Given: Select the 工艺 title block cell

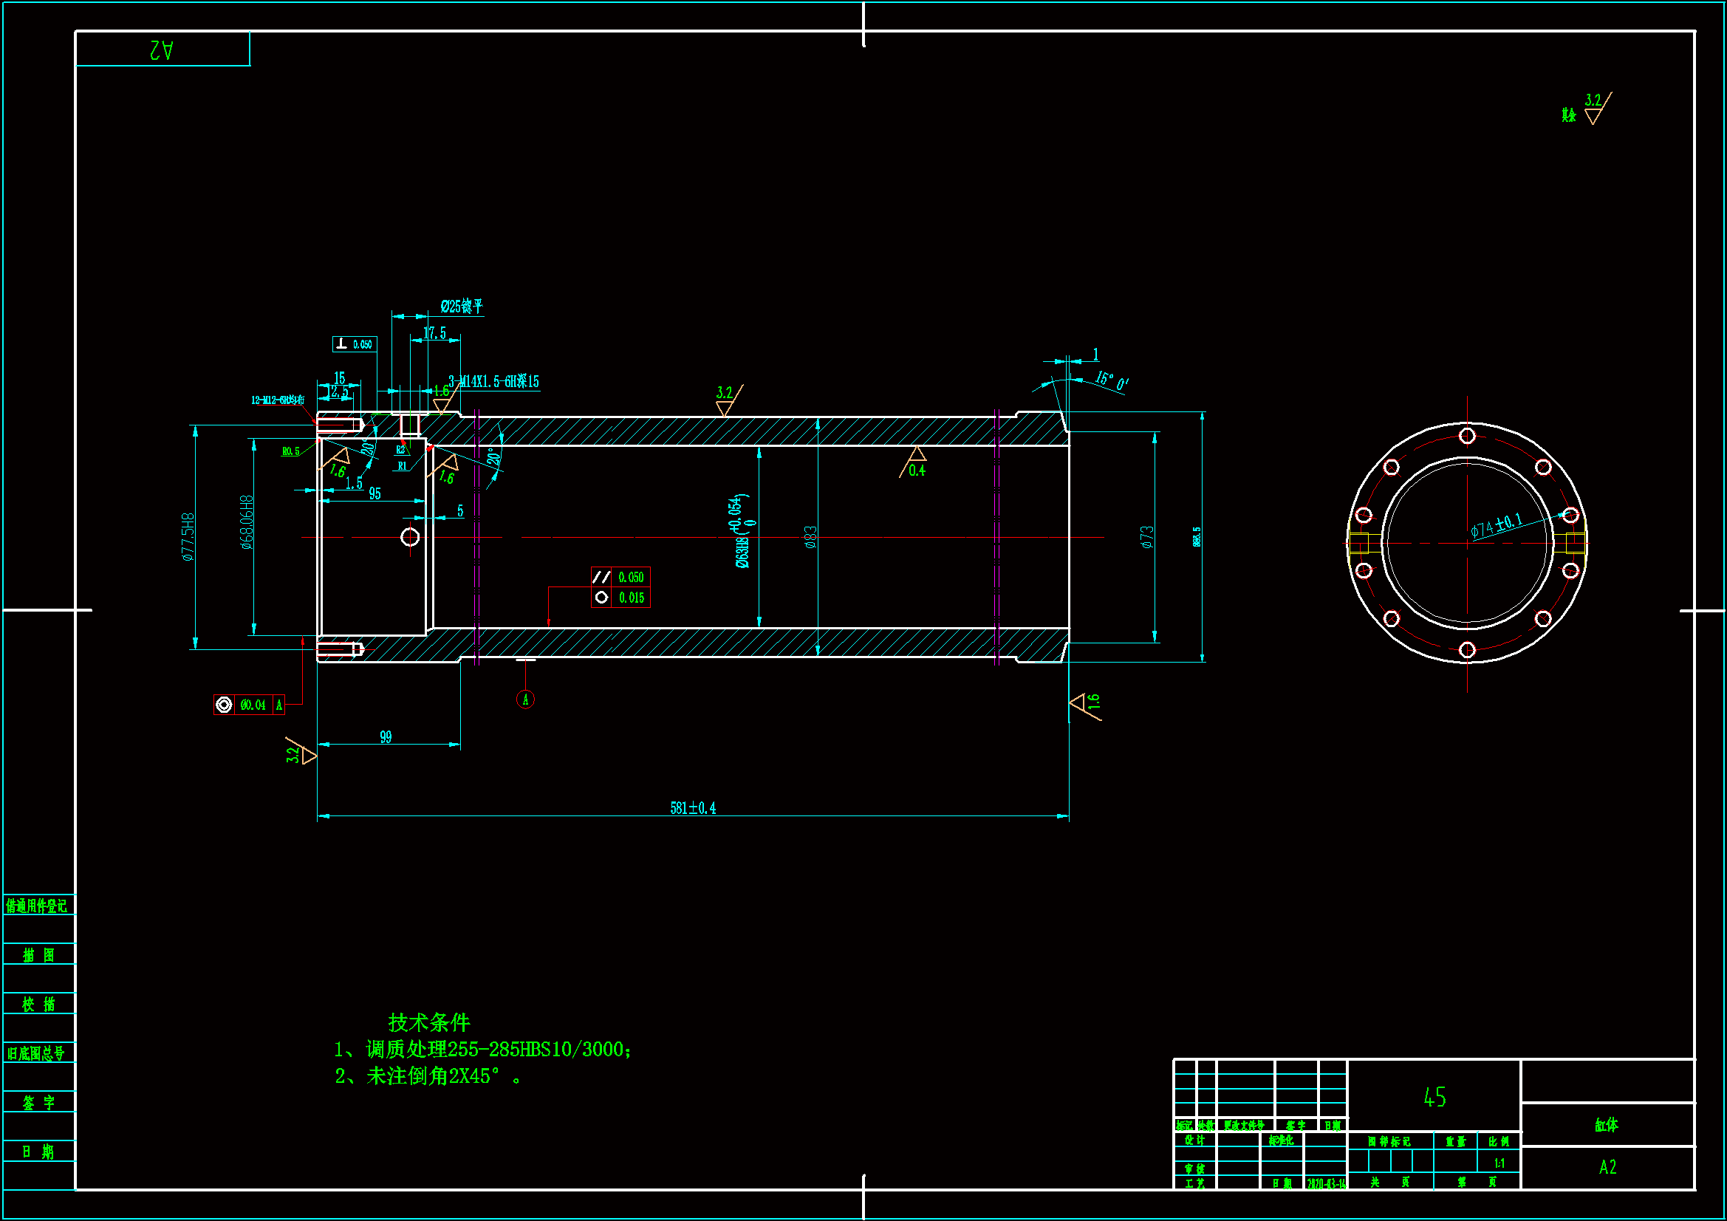Looking at the screenshot, I should click(x=1194, y=1183).
